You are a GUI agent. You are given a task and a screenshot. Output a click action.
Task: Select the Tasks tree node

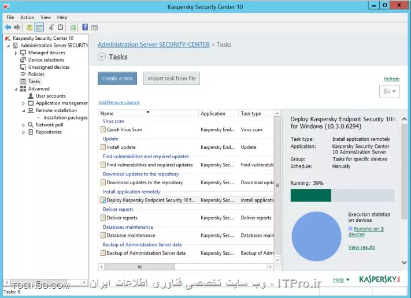[x=34, y=81]
